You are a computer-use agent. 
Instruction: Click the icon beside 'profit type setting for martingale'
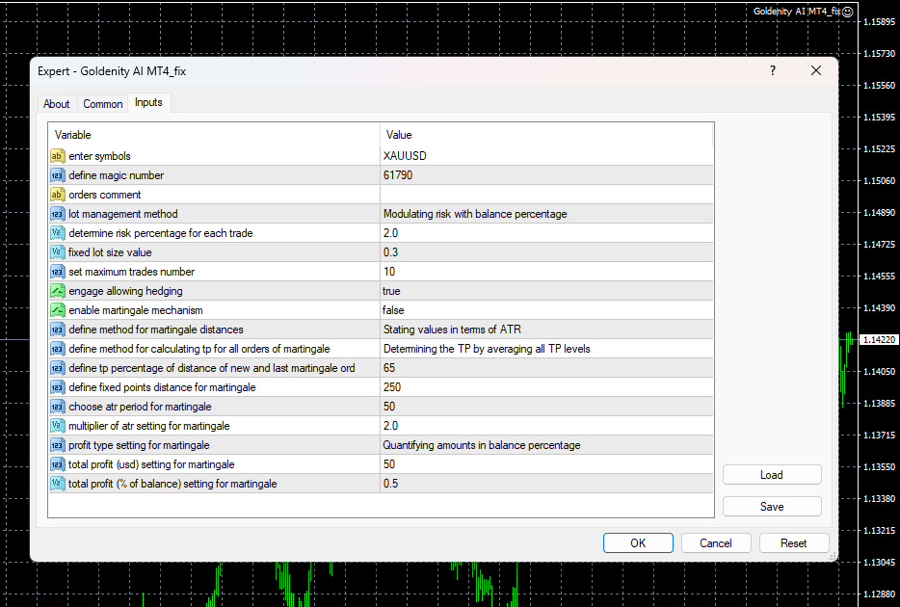(x=58, y=445)
